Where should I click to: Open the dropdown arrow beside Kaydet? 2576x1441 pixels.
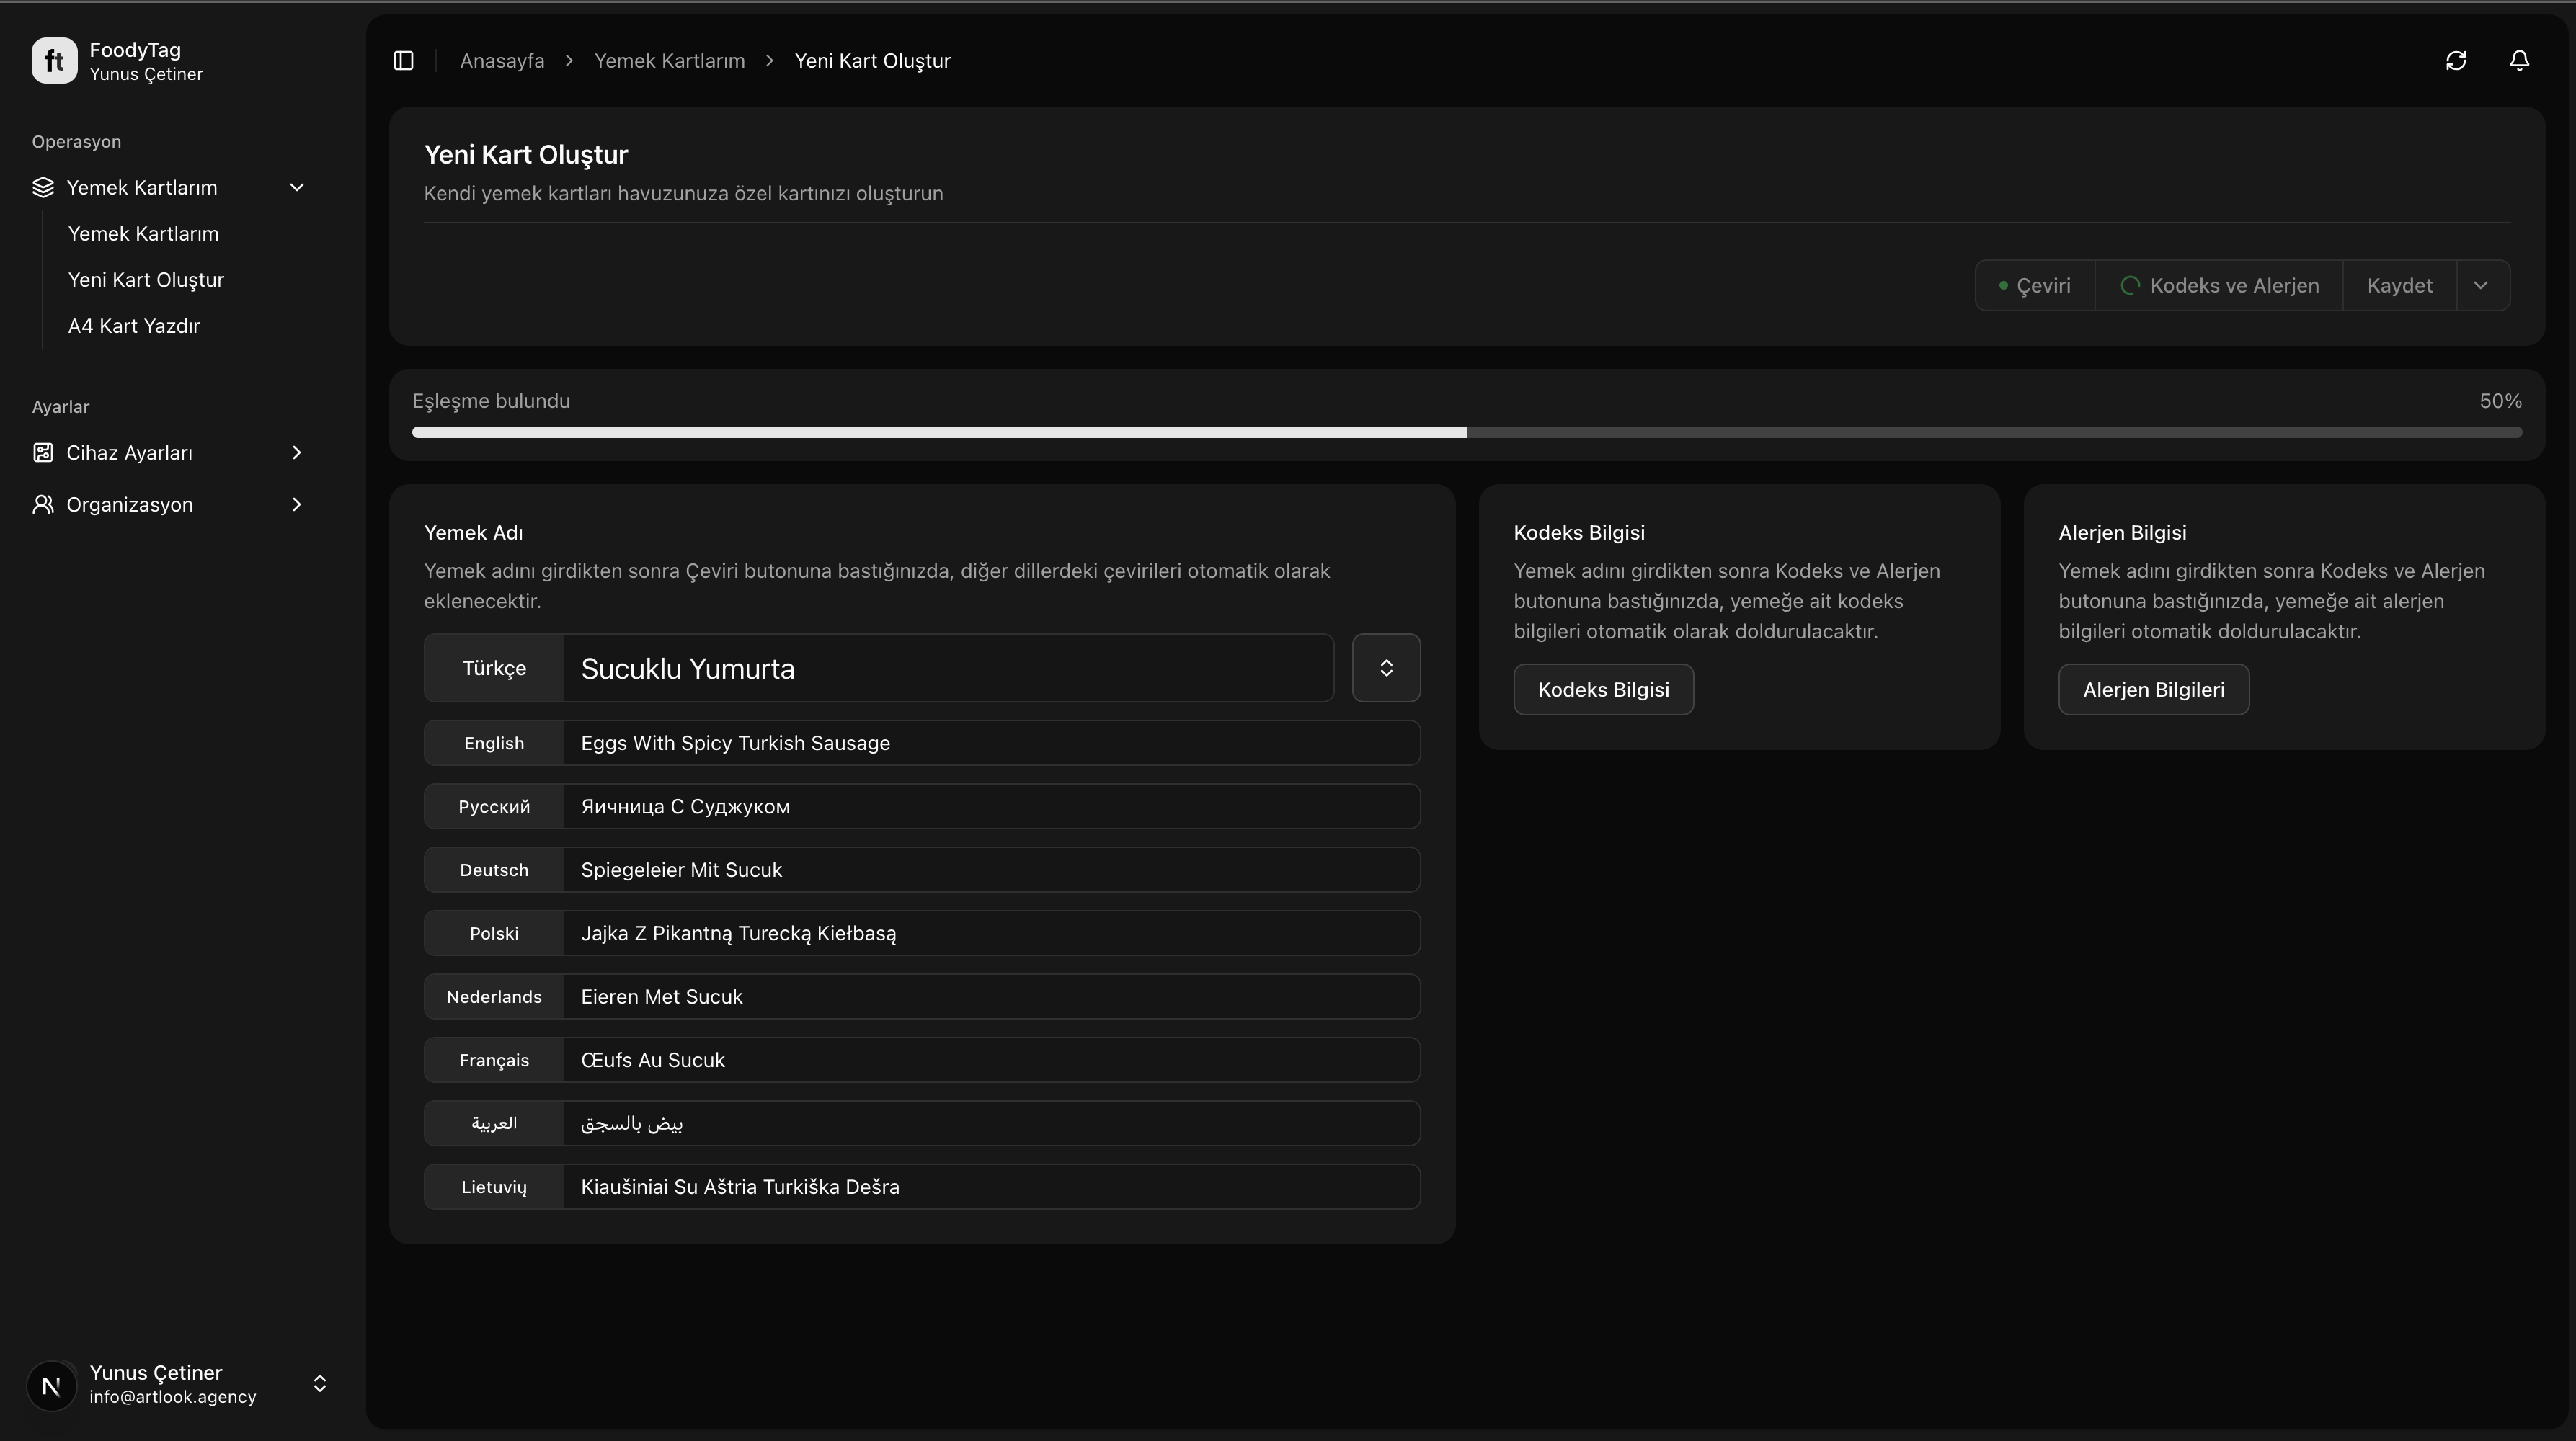[x=2481, y=286]
